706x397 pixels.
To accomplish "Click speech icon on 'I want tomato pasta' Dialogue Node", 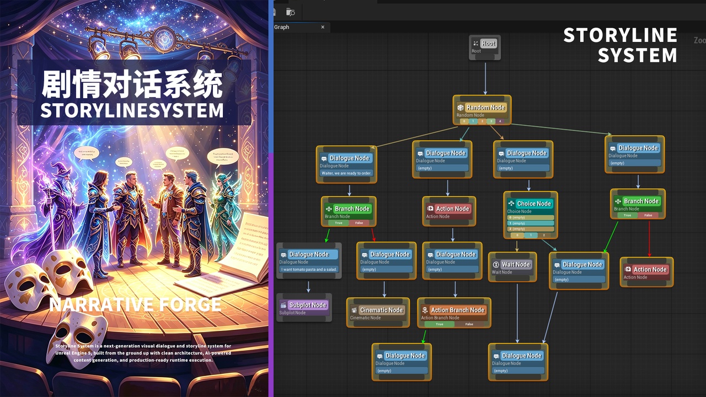I will pos(284,255).
